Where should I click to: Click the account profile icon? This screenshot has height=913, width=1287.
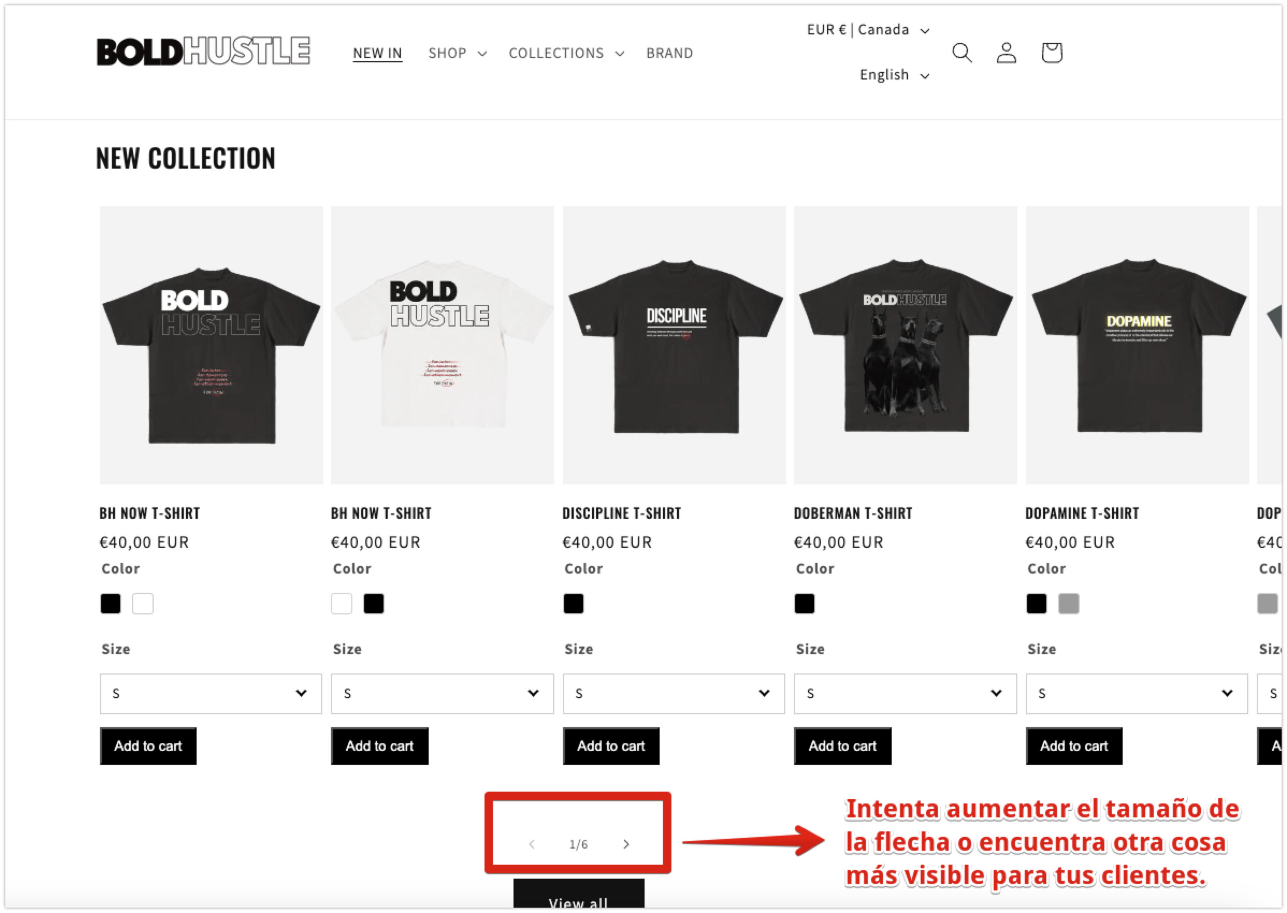[x=1006, y=53]
